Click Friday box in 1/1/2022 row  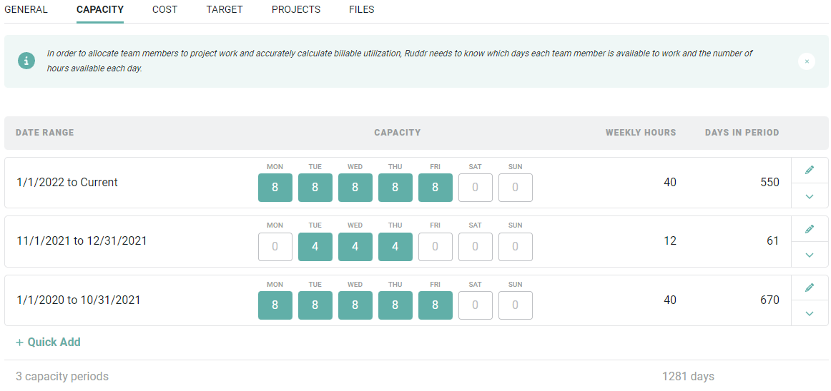tap(435, 188)
